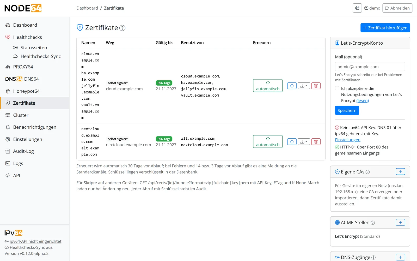Open Cluster in the sidebar
Image resolution: width=417 pixels, height=261 pixels.
[35, 115]
